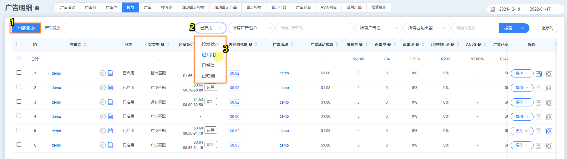Image resolution: width=567 pixels, height=159 pixels.
Task: Click the calendar icon in date range
Action: pos(492,9)
